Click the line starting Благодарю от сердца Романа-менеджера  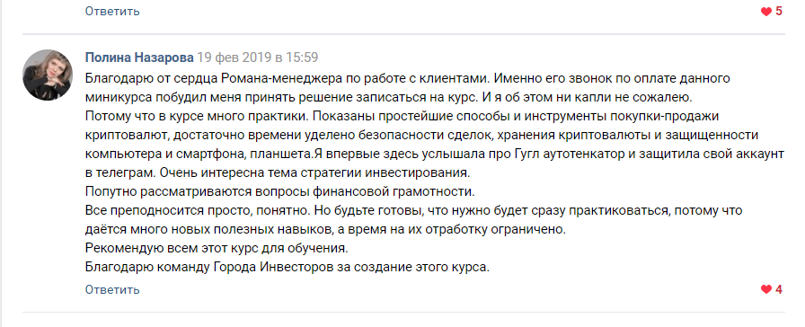[x=408, y=79]
